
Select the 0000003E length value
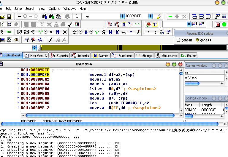(x=208, y=110)
